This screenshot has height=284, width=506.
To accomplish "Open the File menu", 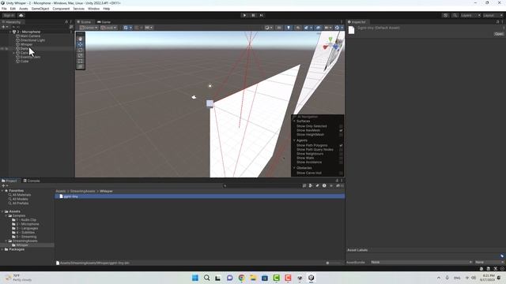I will (4, 9).
